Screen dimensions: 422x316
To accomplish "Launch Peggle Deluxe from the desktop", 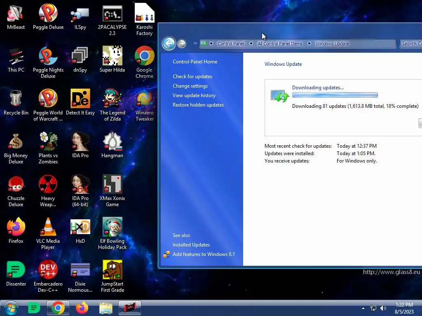I will click(48, 16).
